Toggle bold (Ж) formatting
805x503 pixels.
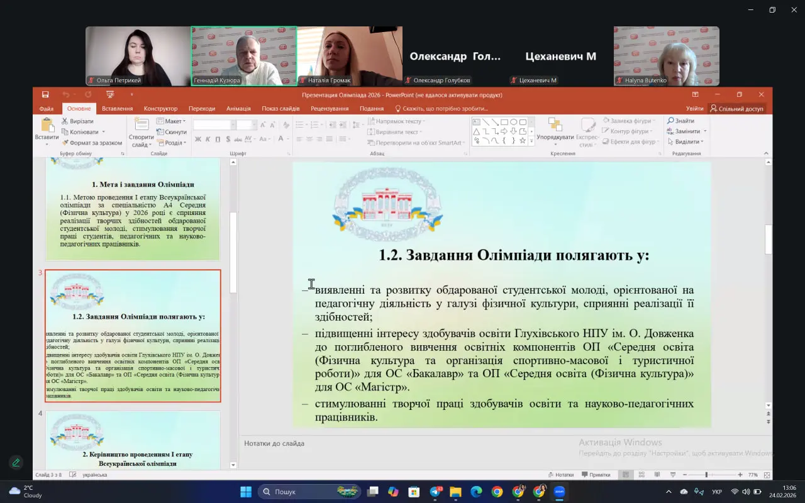tap(198, 139)
